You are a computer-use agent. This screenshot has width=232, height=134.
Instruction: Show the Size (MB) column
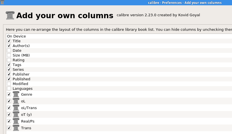click(9, 55)
